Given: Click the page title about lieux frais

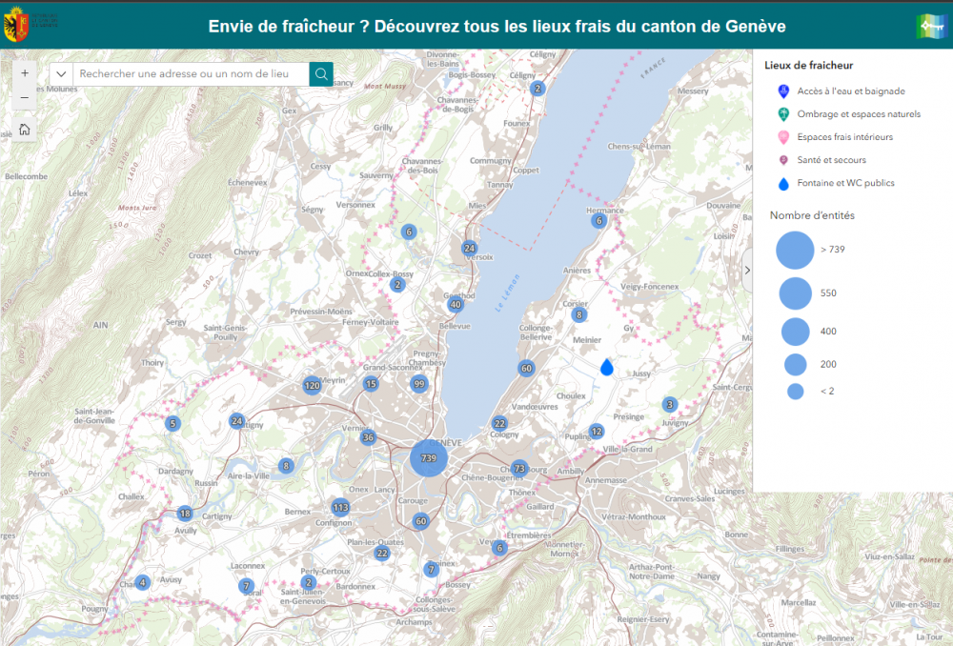Looking at the screenshot, I should (497, 26).
